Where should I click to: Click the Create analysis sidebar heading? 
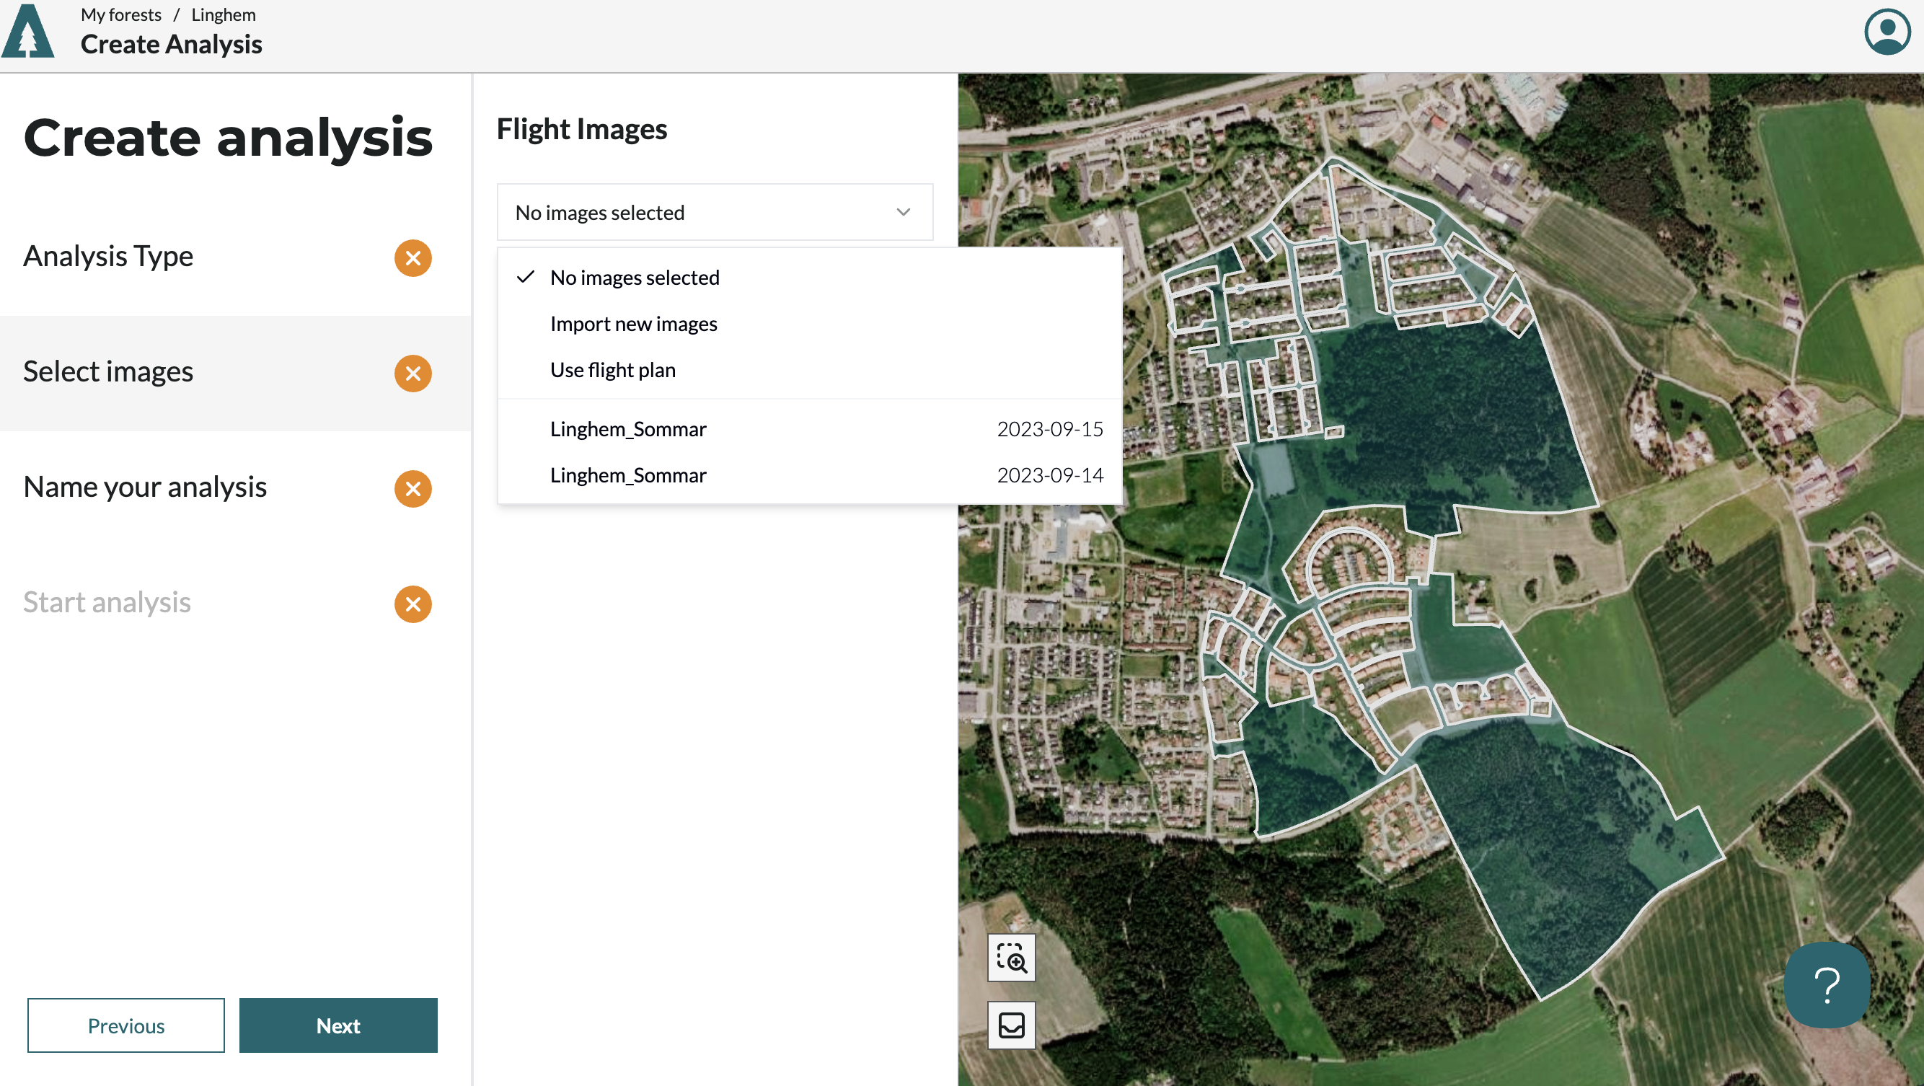click(x=229, y=138)
